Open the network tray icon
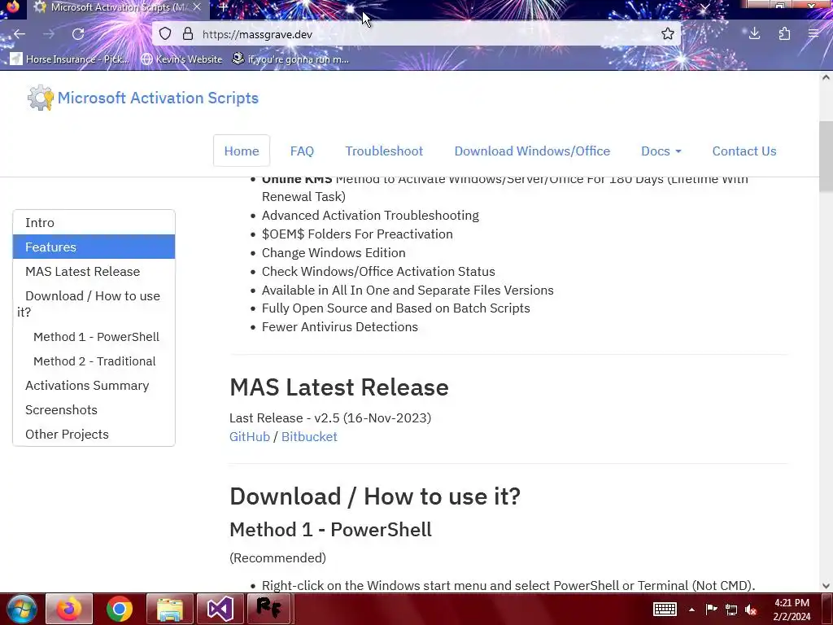The image size is (833, 625). (731, 610)
